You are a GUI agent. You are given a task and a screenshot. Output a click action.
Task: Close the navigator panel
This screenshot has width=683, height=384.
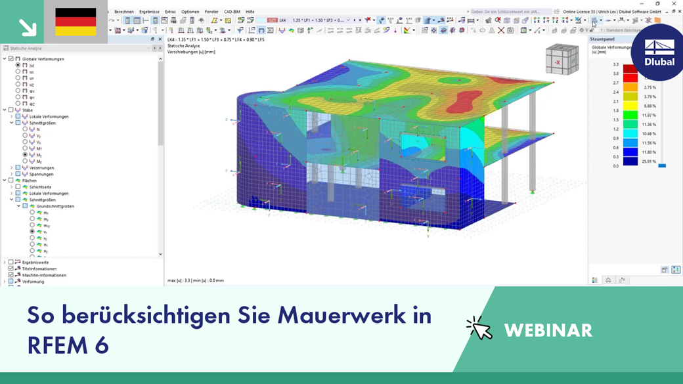[x=160, y=39]
